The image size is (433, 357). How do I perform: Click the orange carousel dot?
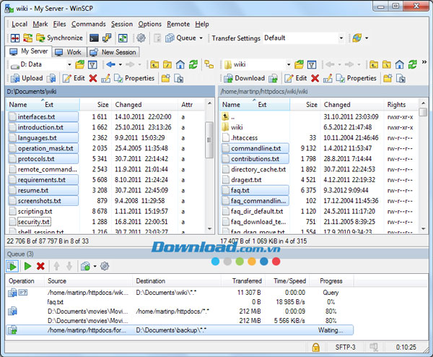coord(252,262)
